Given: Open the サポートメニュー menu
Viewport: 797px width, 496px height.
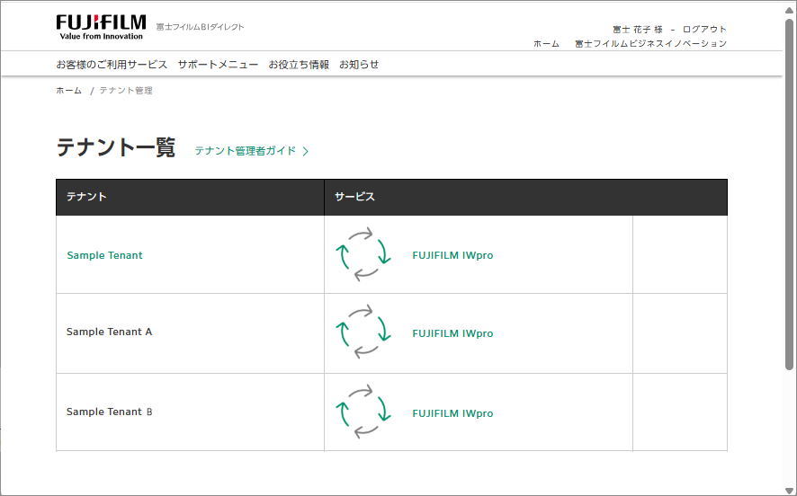Looking at the screenshot, I should [218, 65].
